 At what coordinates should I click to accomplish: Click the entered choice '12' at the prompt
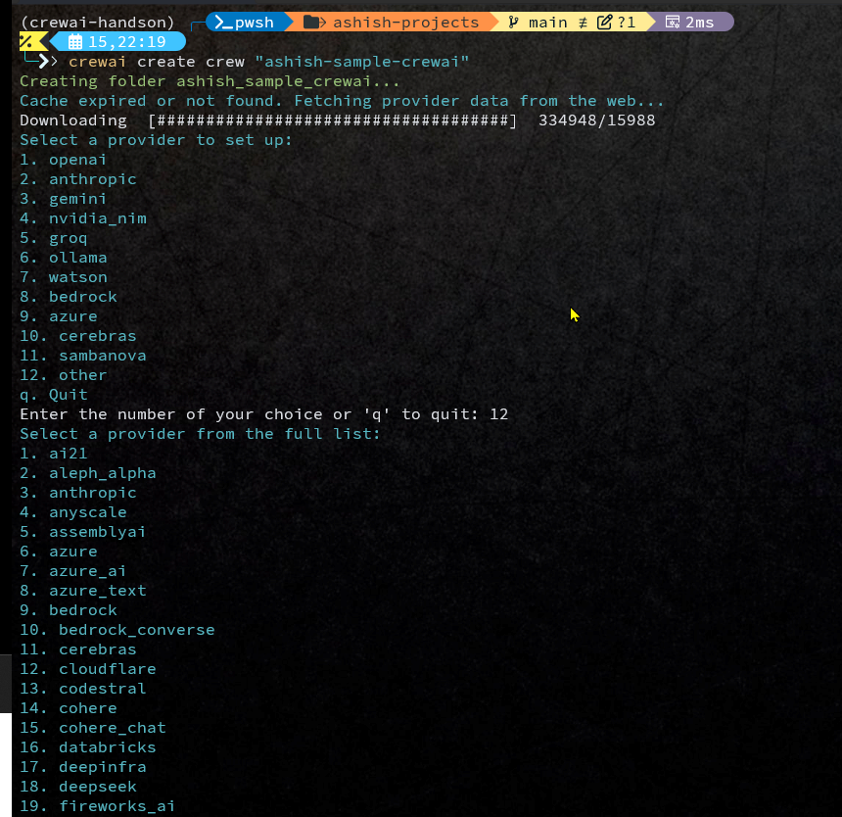click(498, 414)
